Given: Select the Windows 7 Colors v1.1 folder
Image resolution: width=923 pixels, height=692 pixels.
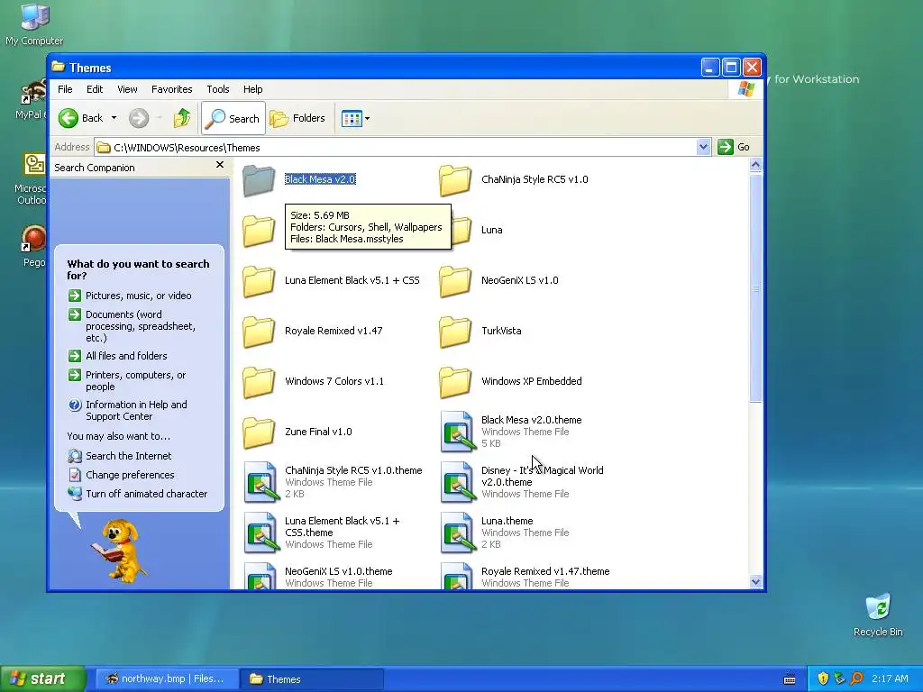Looking at the screenshot, I should tap(313, 382).
